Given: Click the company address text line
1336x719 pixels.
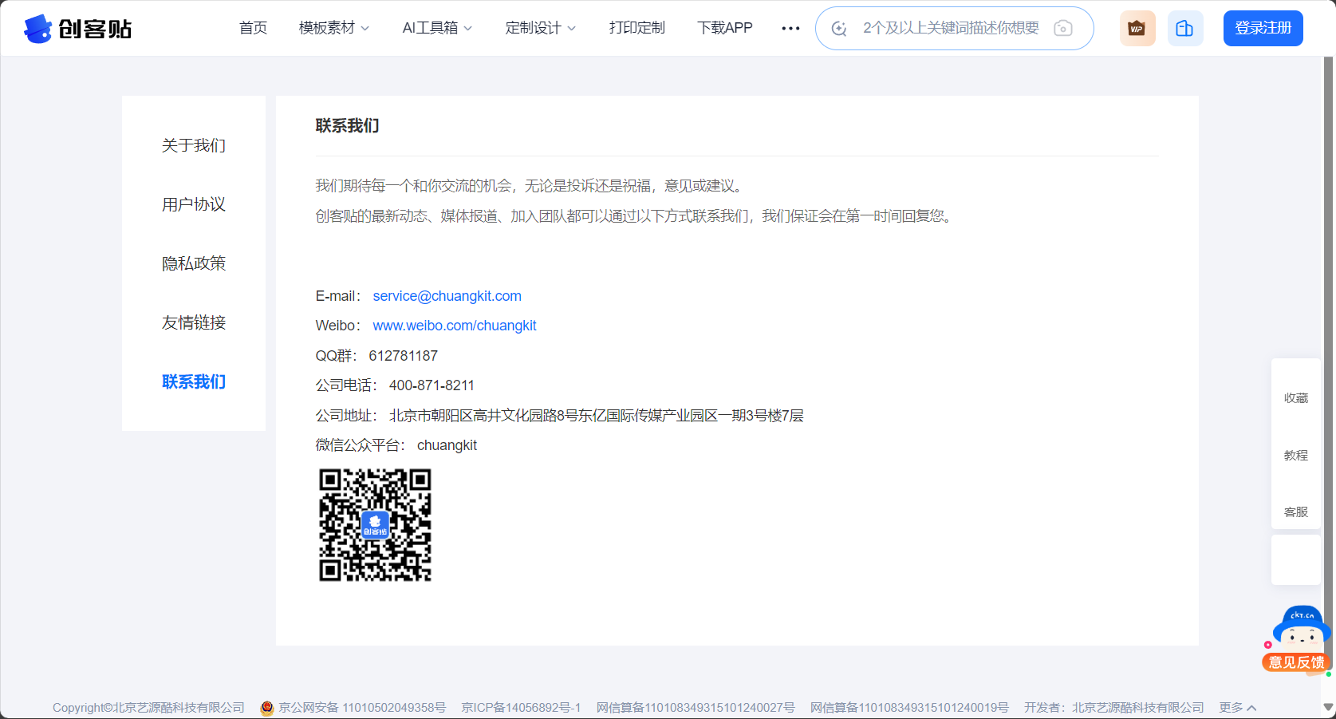Looking at the screenshot, I should (x=559, y=416).
